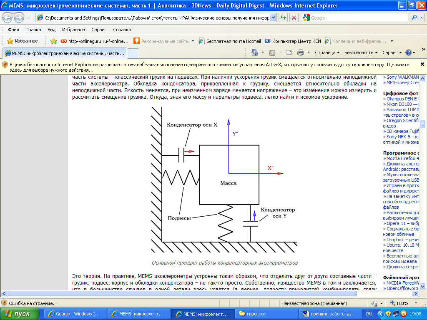
Task: Open the Файл menu
Action: [x=13, y=30]
